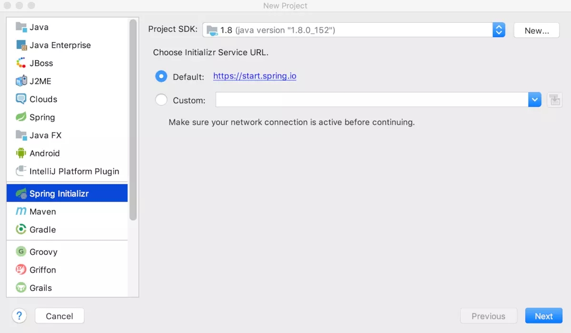571x333 pixels.
Task: Choose Spring Initializr in project list
Action: (x=59, y=193)
